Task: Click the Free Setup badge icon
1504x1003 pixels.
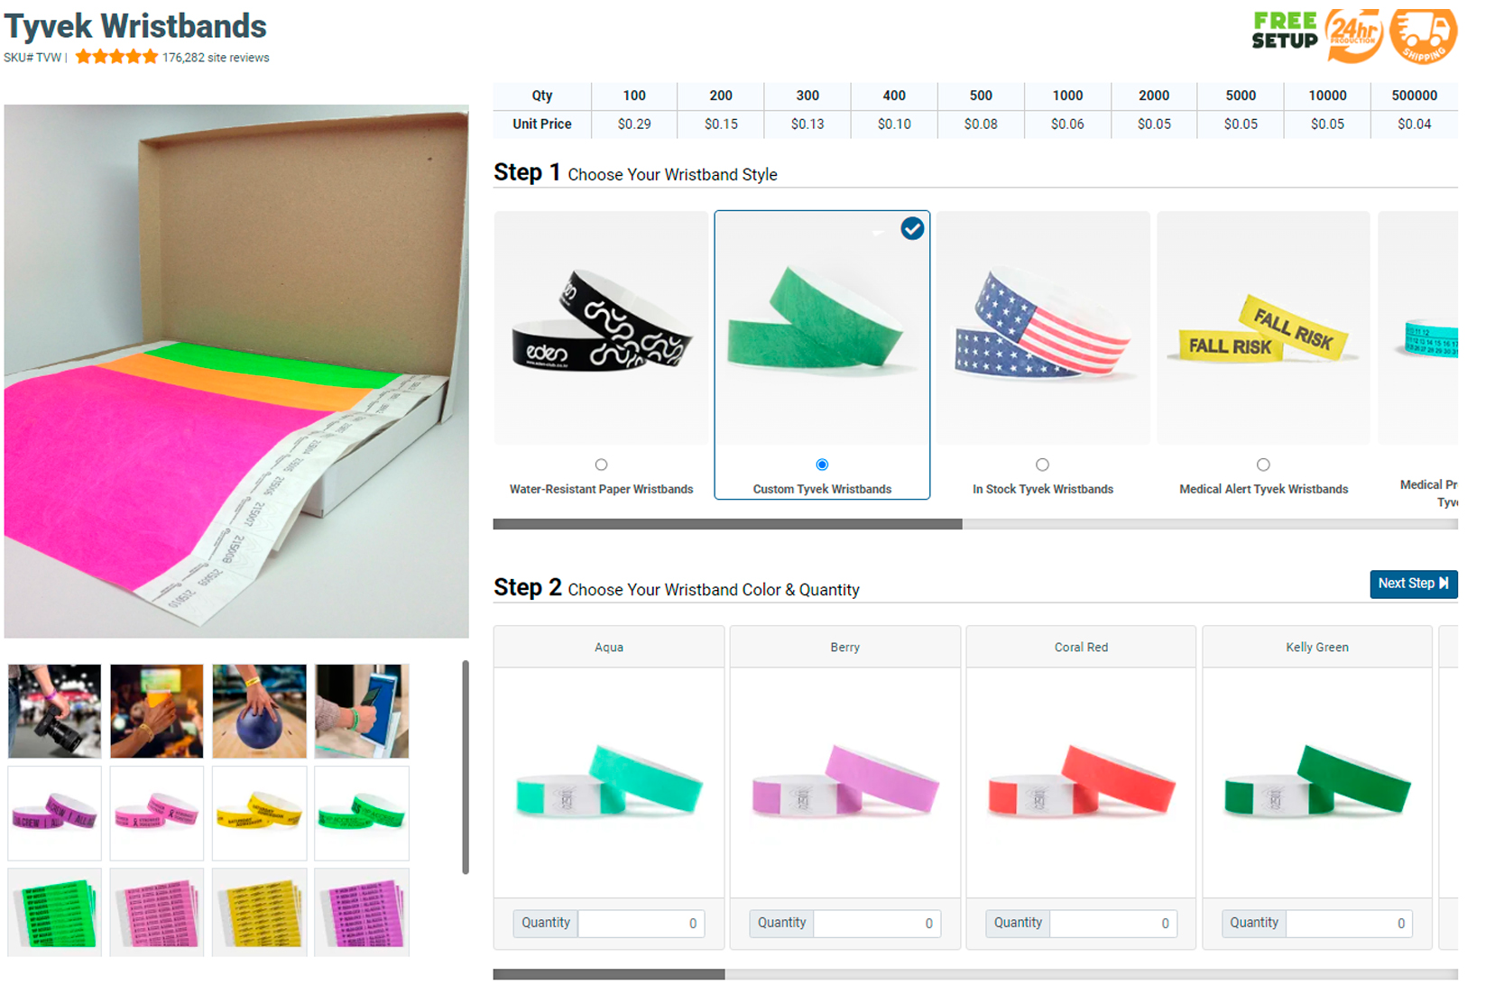Action: click(1285, 32)
